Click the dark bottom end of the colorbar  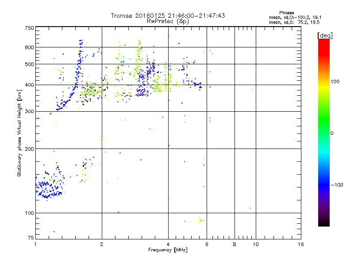324,223
